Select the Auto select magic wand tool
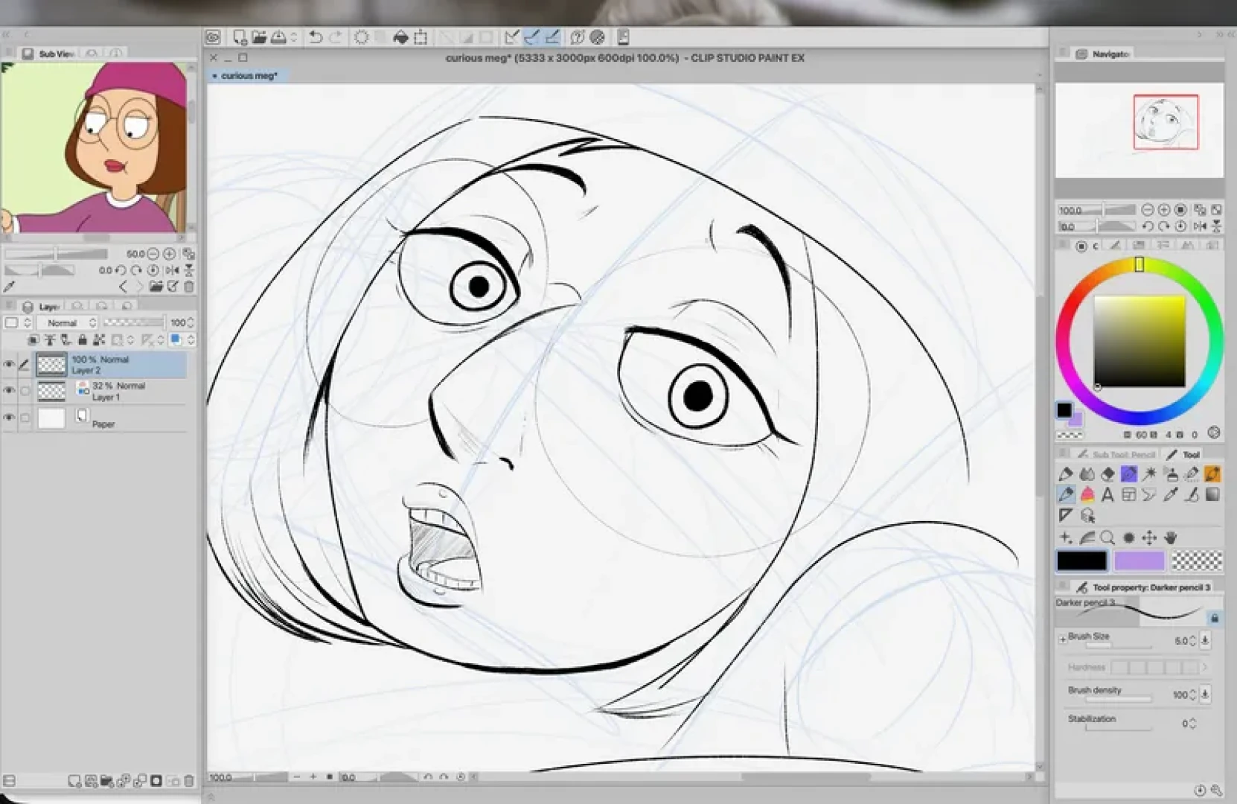The height and width of the screenshot is (804, 1237). click(1149, 473)
